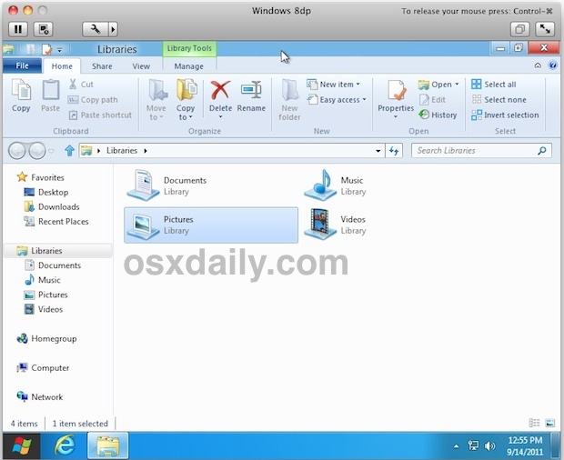Click the Search Libraries field

tap(481, 151)
